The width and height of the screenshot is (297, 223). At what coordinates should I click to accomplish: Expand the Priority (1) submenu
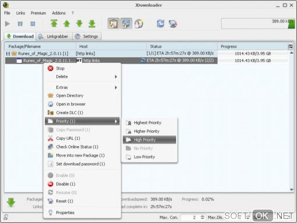click(x=82, y=121)
